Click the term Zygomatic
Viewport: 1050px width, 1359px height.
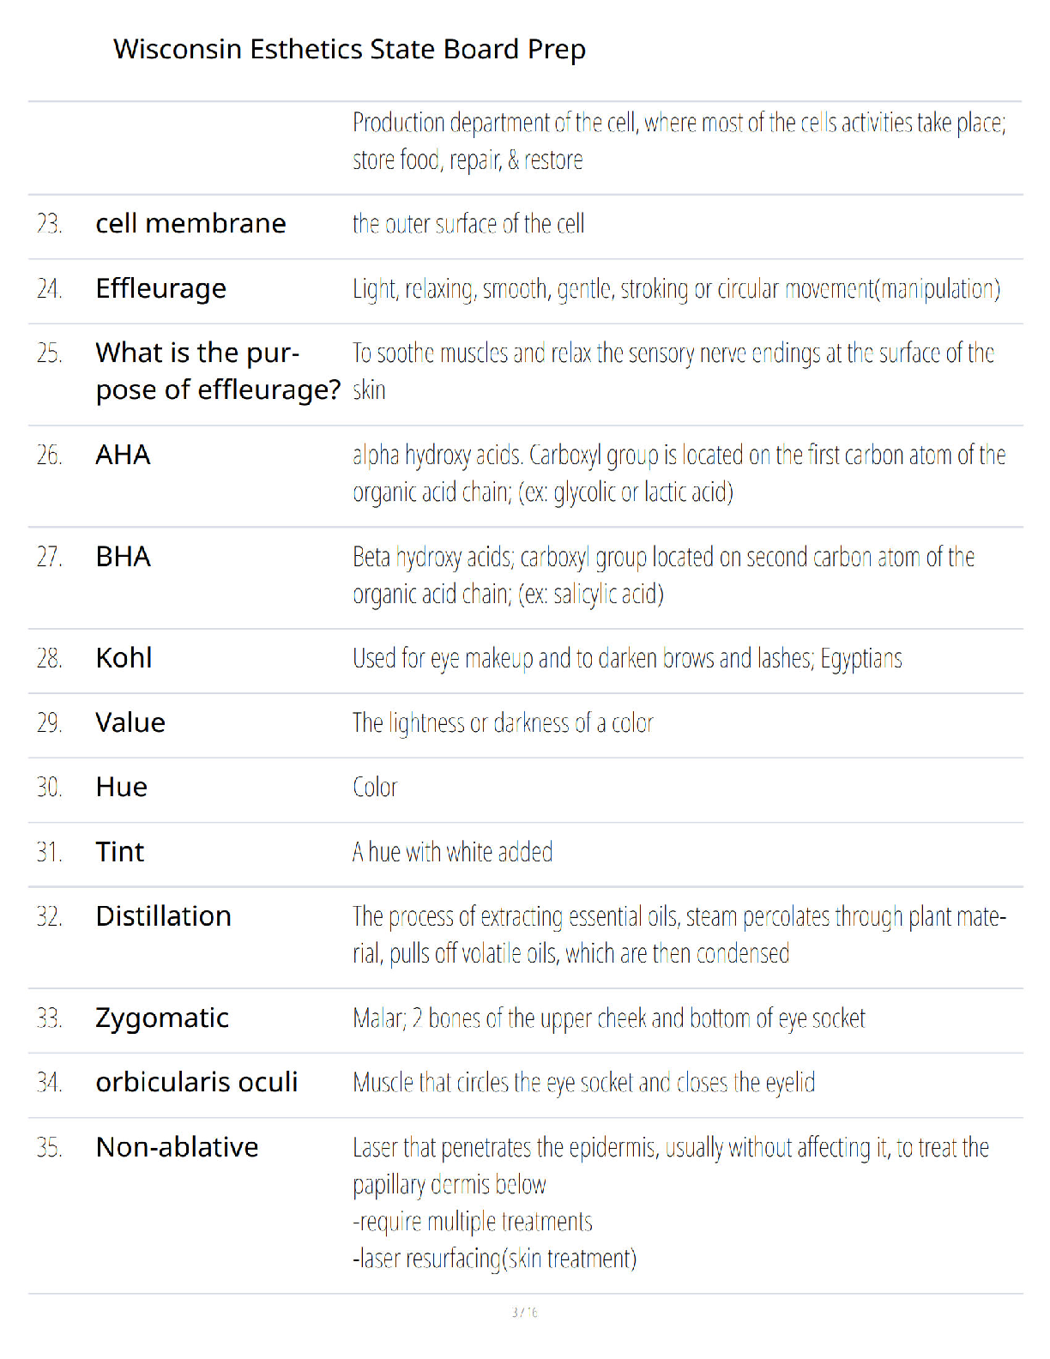162,1018
